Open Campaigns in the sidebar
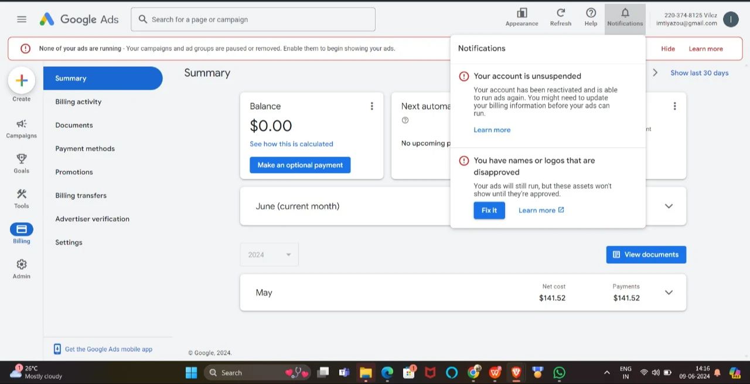 22,129
